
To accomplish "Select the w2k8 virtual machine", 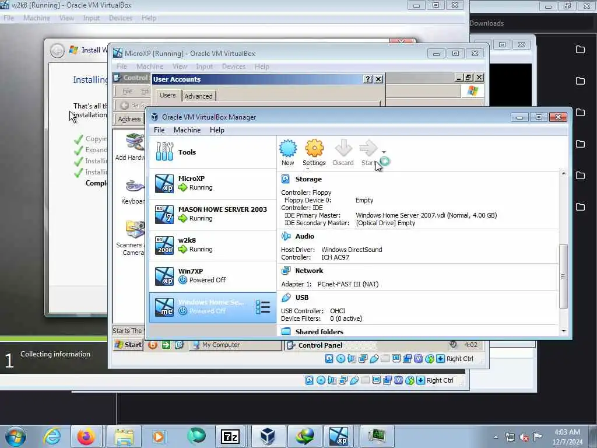I will (x=212, y=245).
